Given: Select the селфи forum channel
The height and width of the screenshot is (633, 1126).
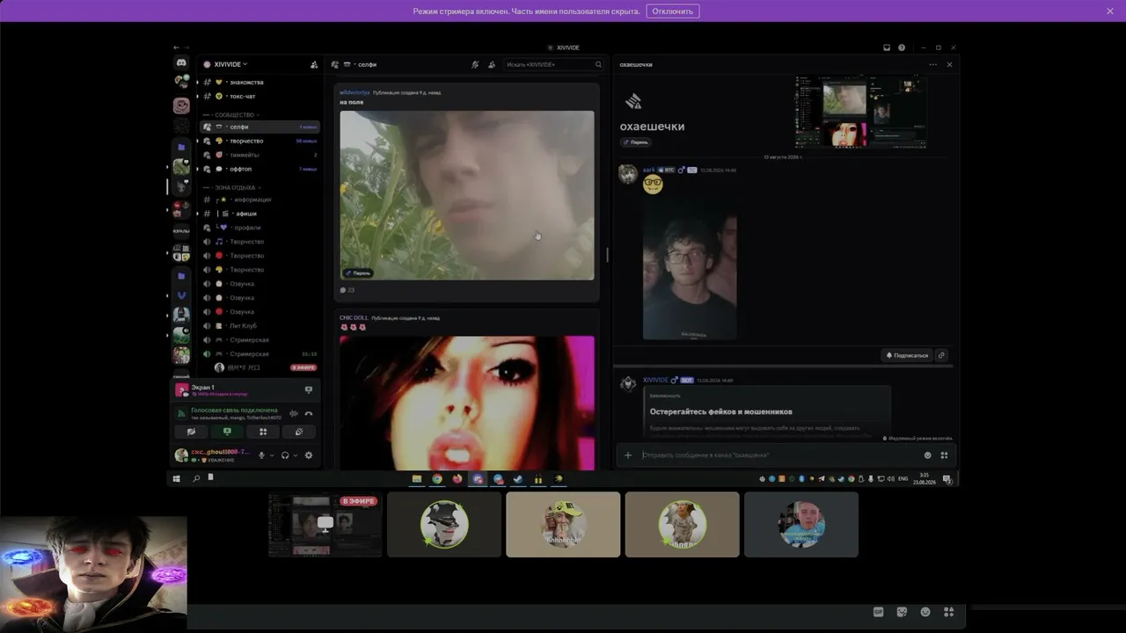Looking at the screenshot, I should [x=260, y=127].
